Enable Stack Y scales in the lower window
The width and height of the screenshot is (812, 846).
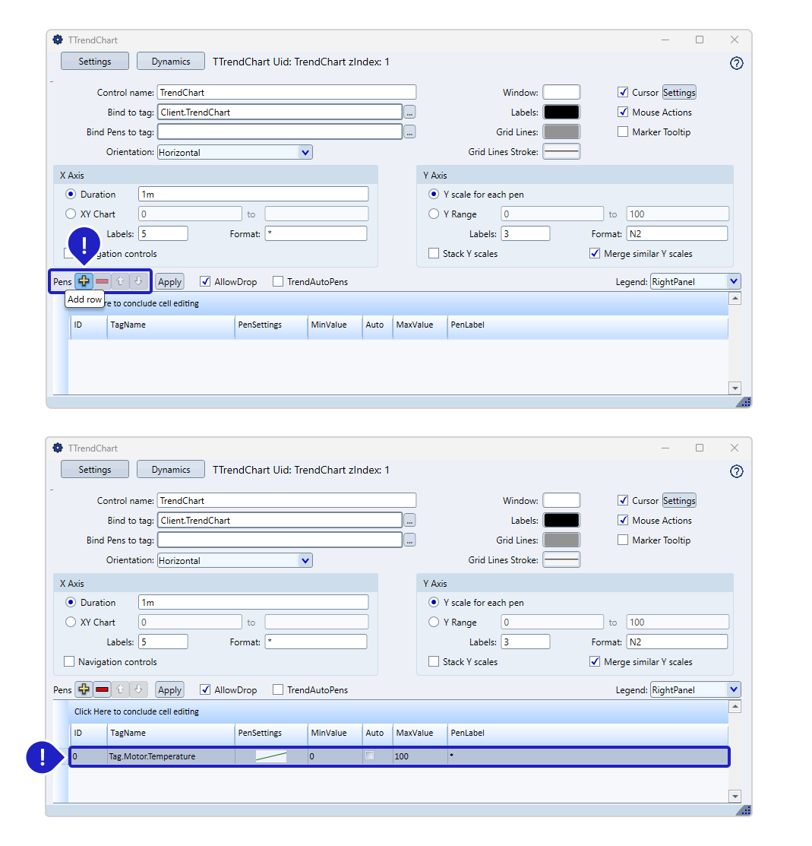coord(434,662)
